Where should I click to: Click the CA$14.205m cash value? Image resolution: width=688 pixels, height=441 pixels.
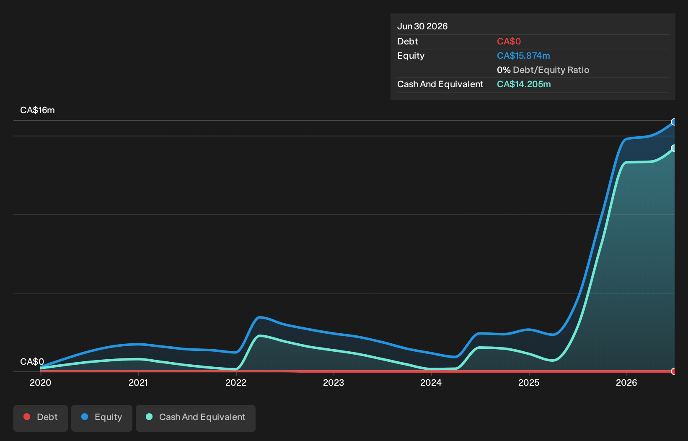click(x=524, y=84)
